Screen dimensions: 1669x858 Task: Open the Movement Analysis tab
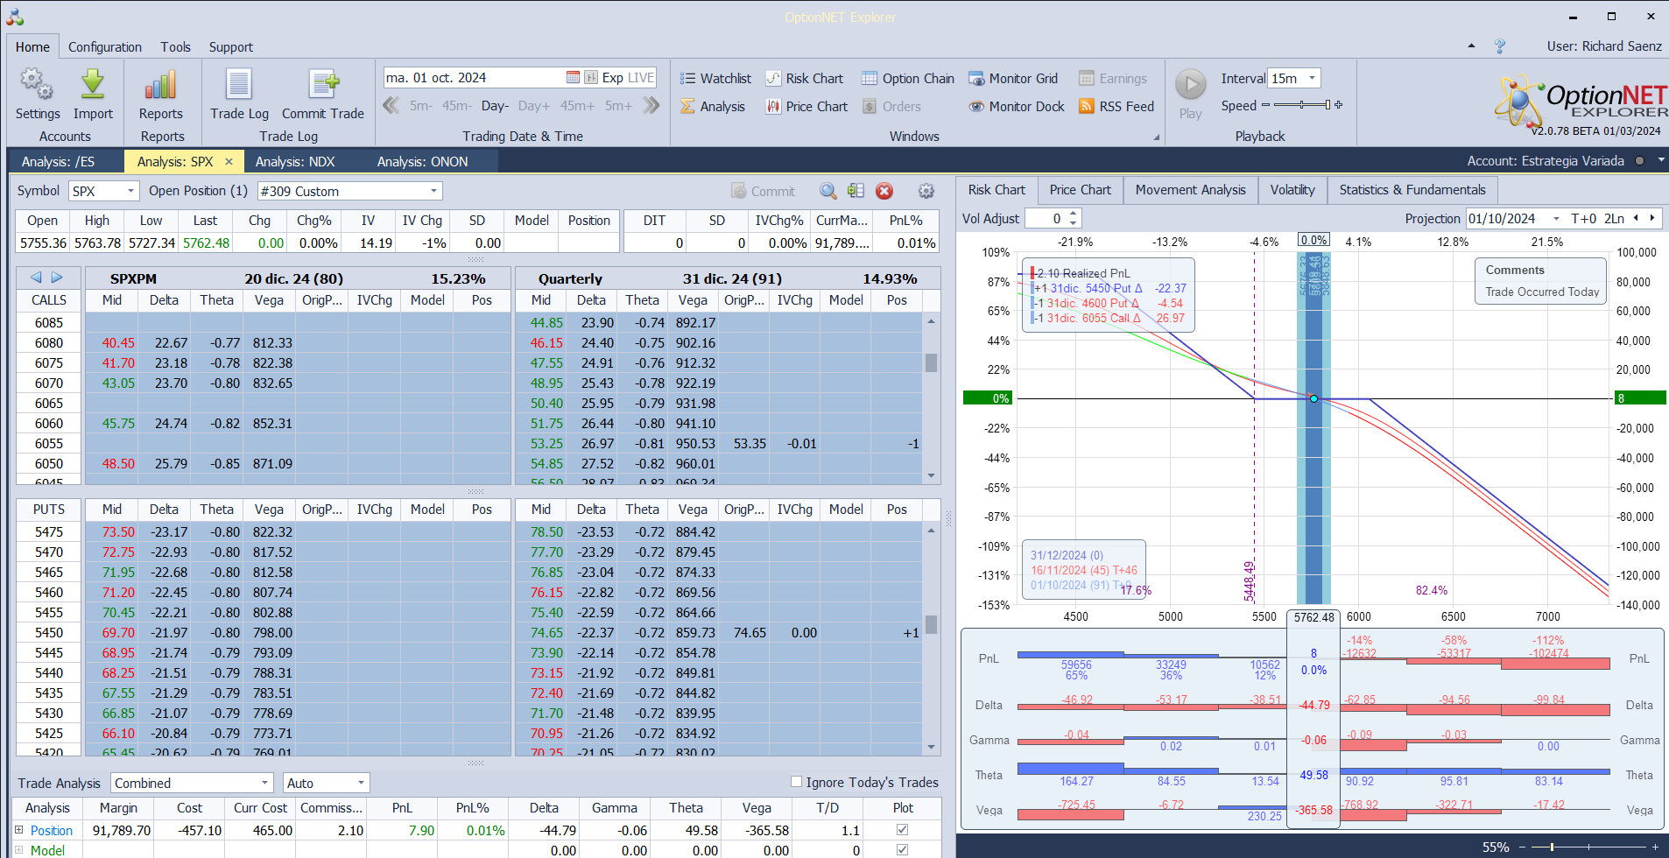1190,190
